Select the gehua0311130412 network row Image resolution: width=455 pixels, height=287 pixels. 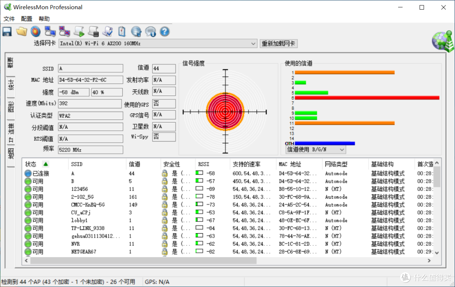(x=229, y=236)
